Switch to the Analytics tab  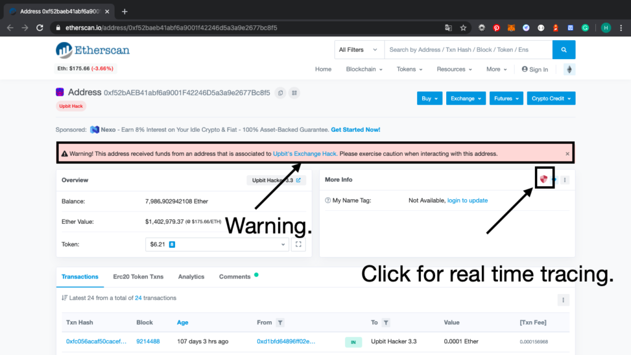pos(191,277)
